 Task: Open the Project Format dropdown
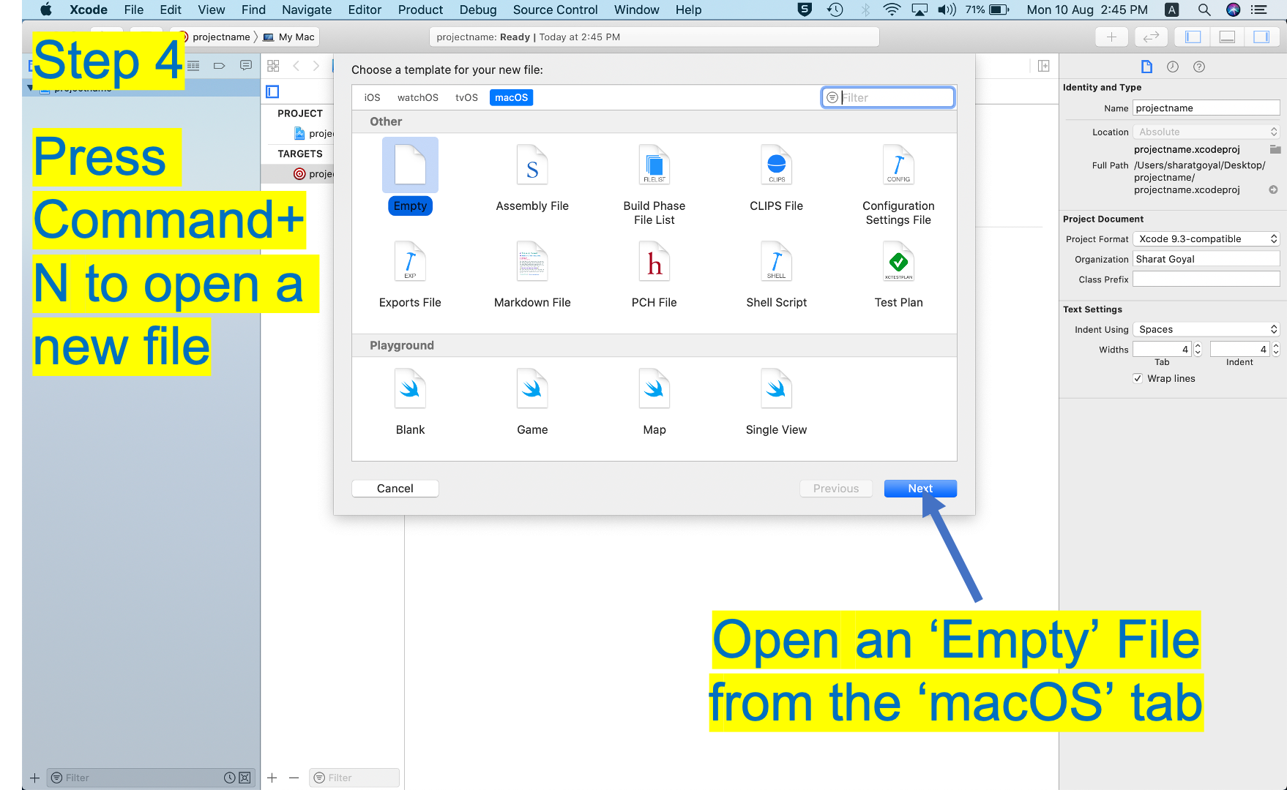point(1206,238)
